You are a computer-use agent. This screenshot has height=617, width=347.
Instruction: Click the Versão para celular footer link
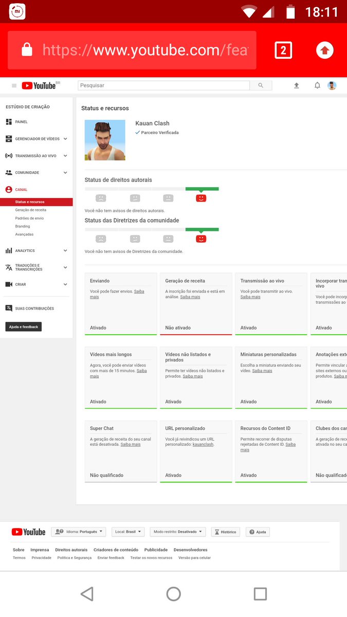[194, 558]
